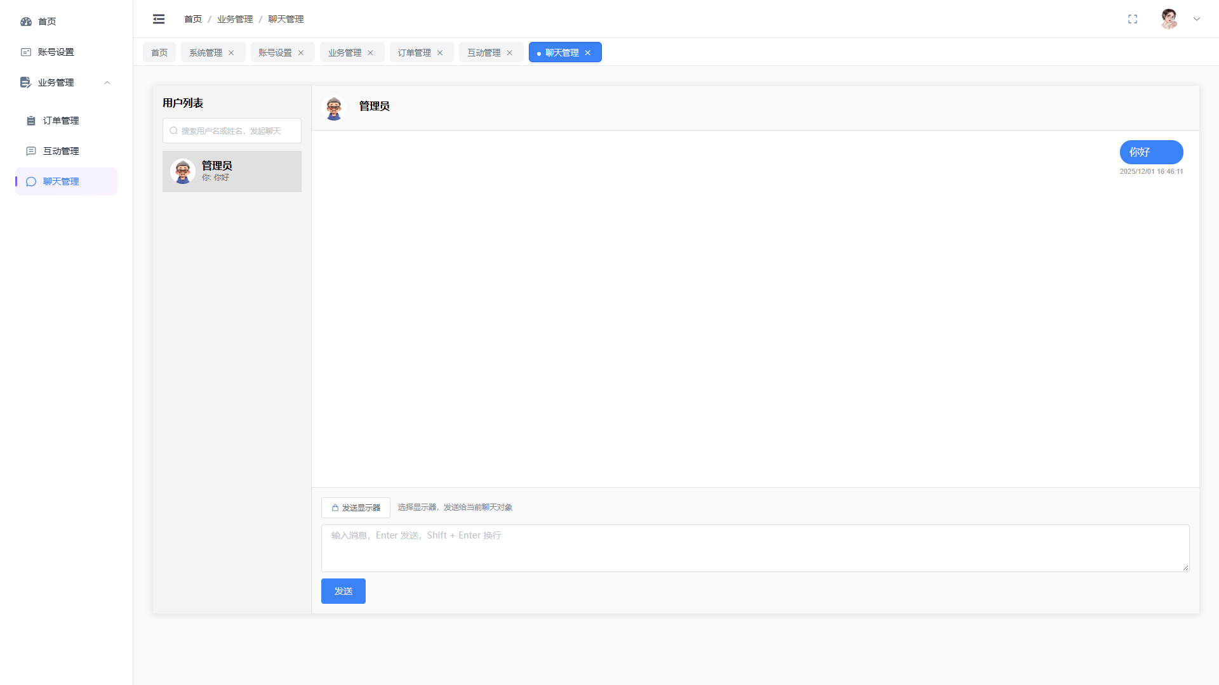Screen dimensions: 1219x685
Task: Click the 你好 message bubble
Action: [x=1151, y=152]
